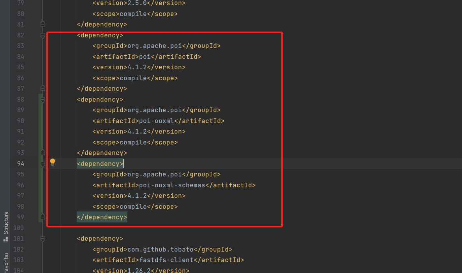Viewport: 462px width, 273px height.
Task: Select the poi artifactId text on line 84
Action: 145,56
